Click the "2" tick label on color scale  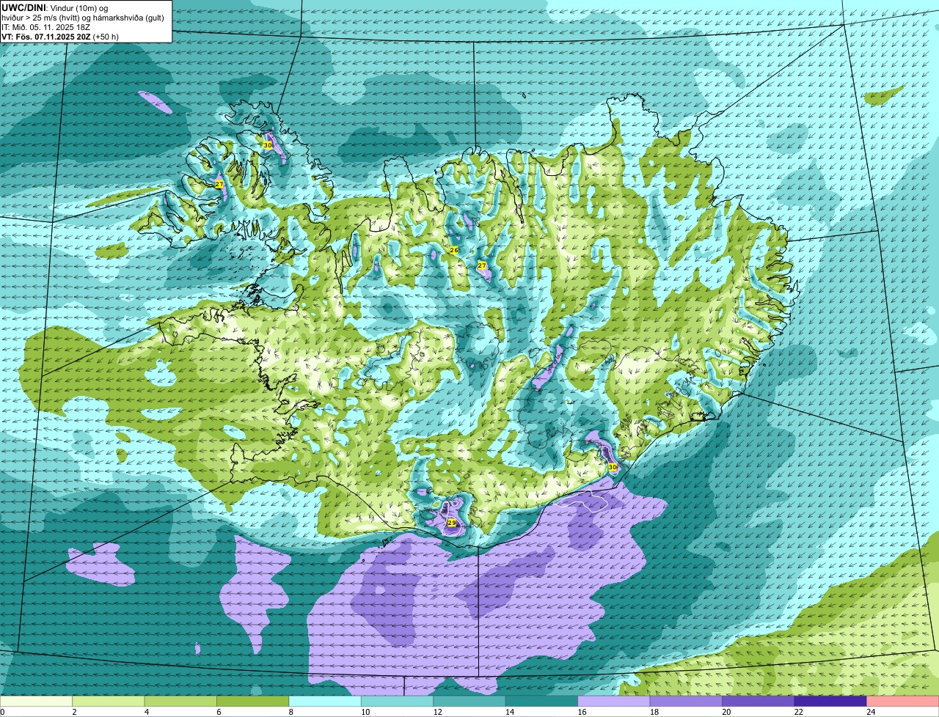click(x=74, y=712)
